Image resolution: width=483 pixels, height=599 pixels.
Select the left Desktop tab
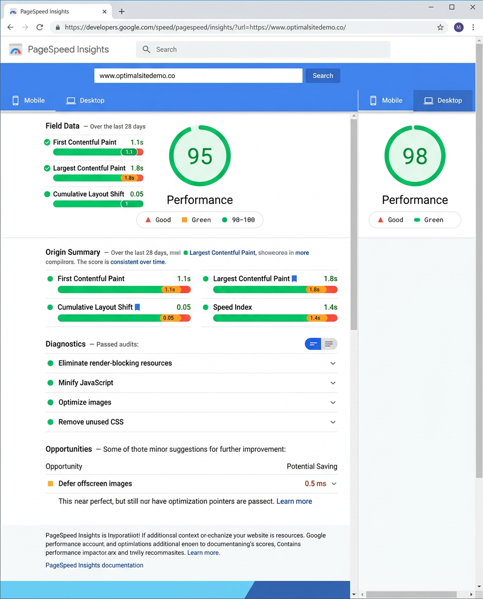tap(85, 100)
